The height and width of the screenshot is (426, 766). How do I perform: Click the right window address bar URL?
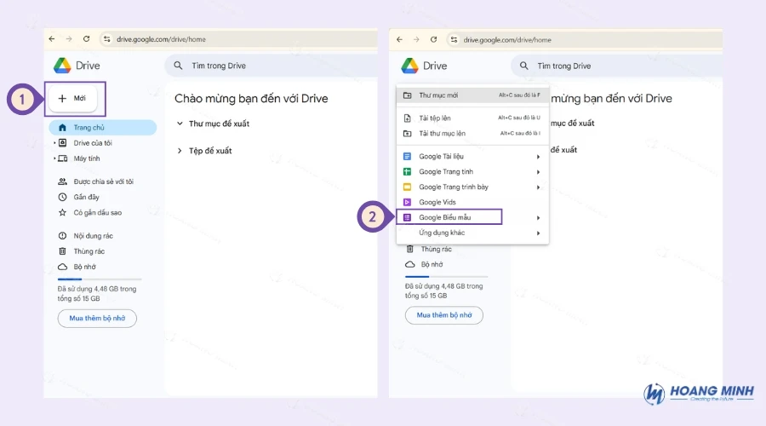pyautogui.click(x=507, y=40)
